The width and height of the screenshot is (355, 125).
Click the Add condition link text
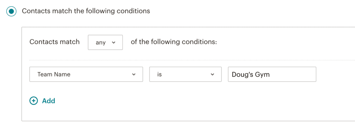click(49, 100)
